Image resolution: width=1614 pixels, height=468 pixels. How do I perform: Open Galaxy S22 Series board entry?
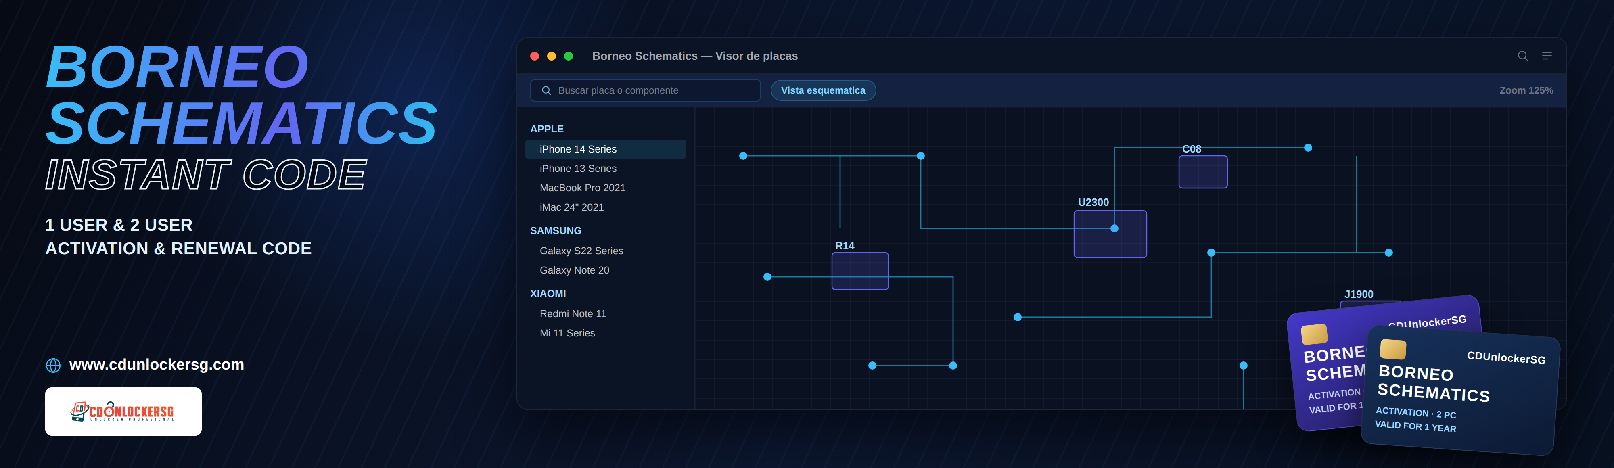coord(581,251)
